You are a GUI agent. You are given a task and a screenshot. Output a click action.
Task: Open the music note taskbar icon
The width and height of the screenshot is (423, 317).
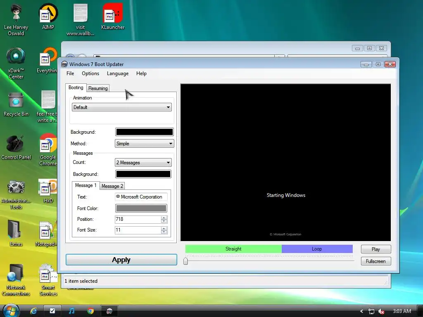pyautogui.click(x=71, y=311)
